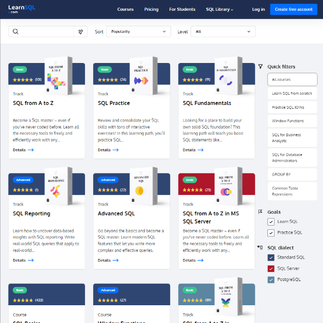Open Details link for SQL Fundamentals
The image size is (323, 323).
(193, 150)
